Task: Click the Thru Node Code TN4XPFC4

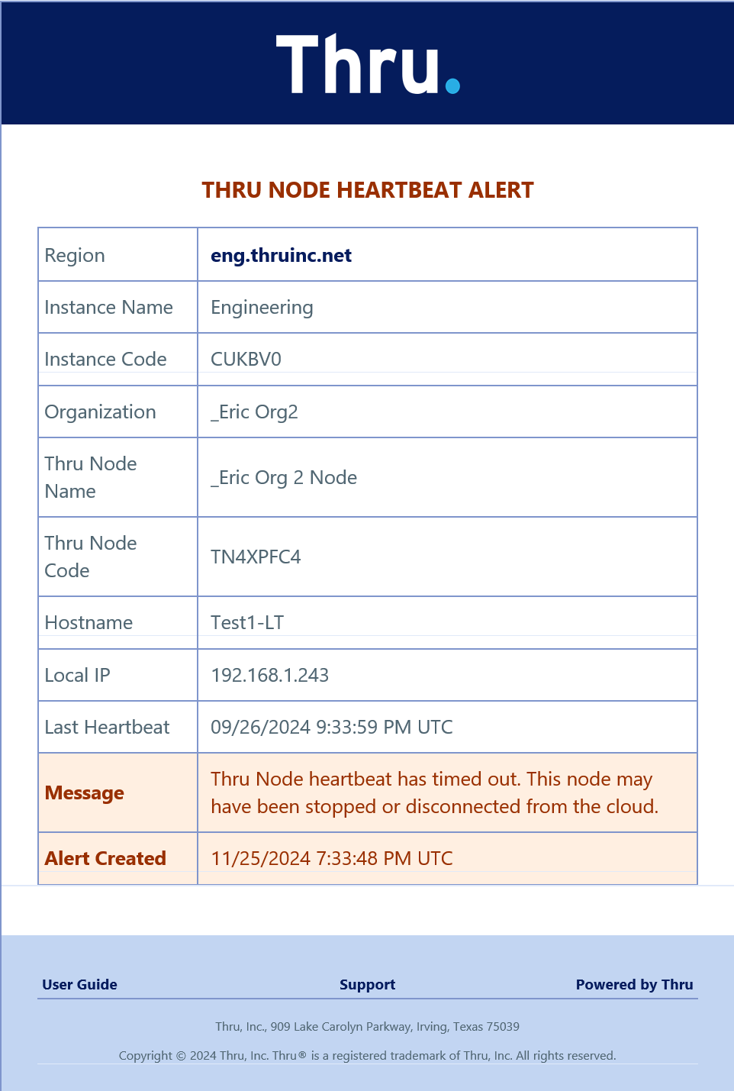Action: pyautogui.click(x=256, y=557)
